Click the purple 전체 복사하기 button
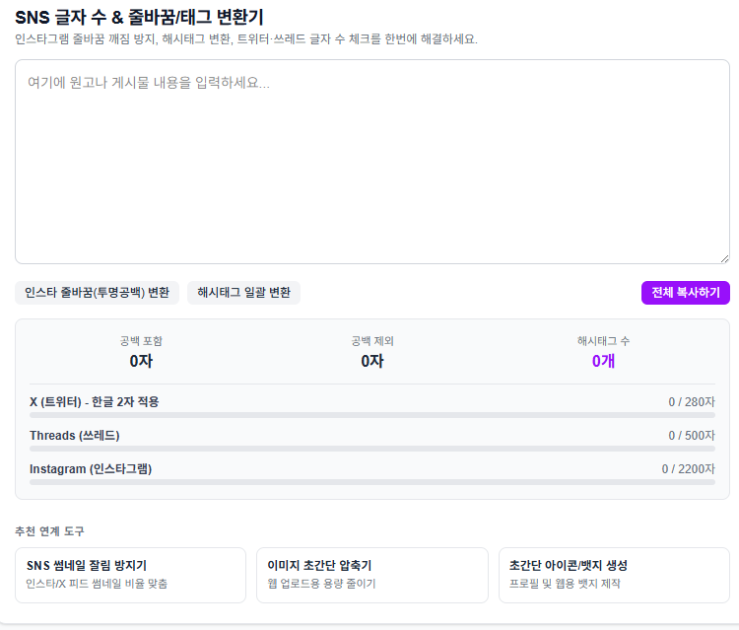 [x=685, y=293]
